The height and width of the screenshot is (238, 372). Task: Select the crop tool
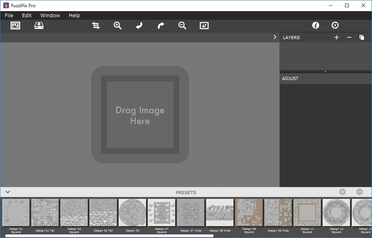96,25
